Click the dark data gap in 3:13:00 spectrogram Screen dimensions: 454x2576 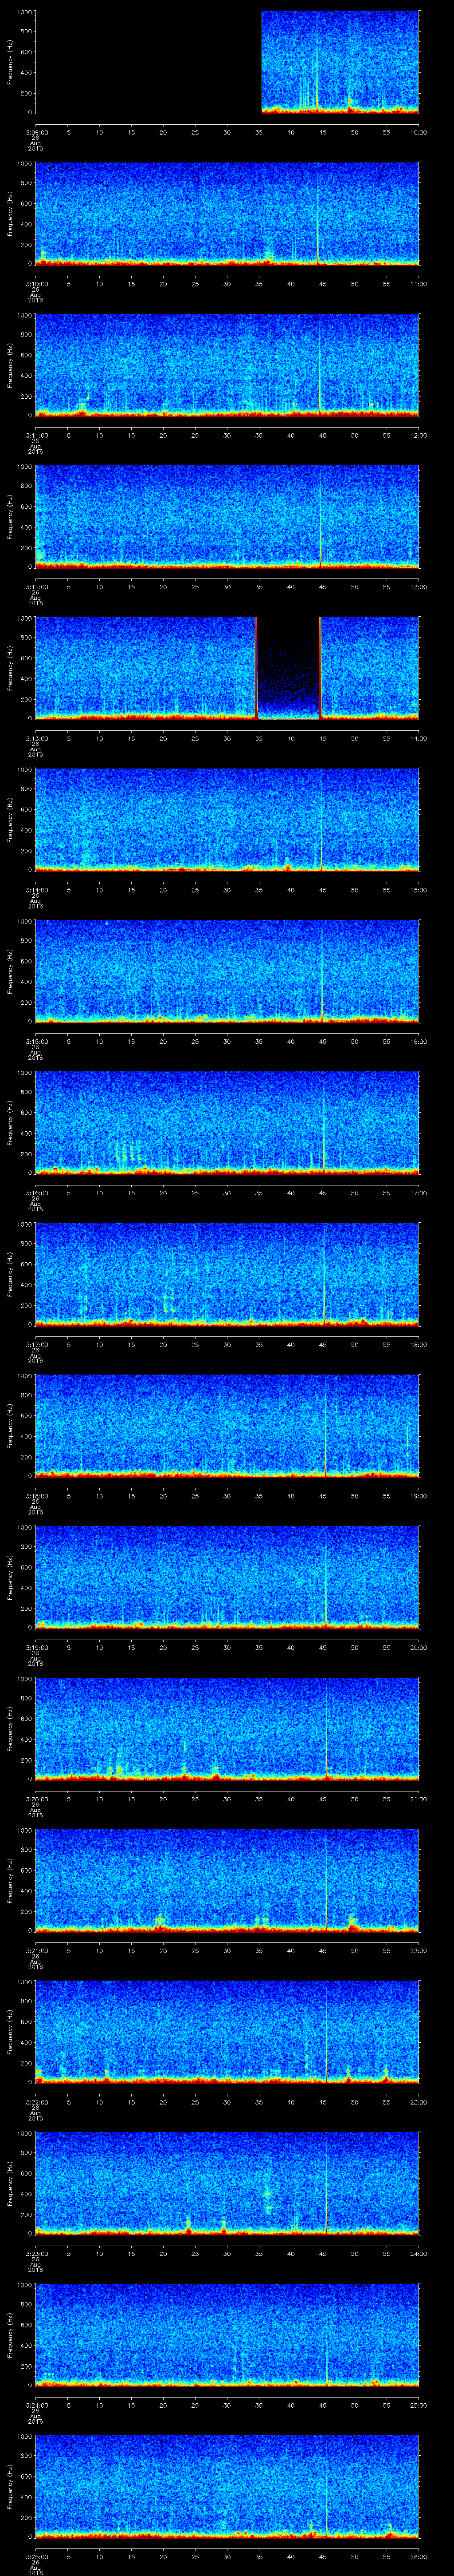coord(288,668)
